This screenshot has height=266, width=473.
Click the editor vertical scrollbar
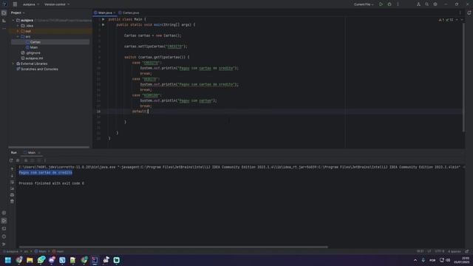tap(463, 78)
